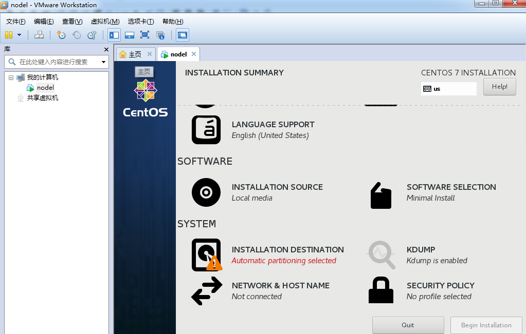
Task: Close the 库 library panel
Action: tap(106, 50)
